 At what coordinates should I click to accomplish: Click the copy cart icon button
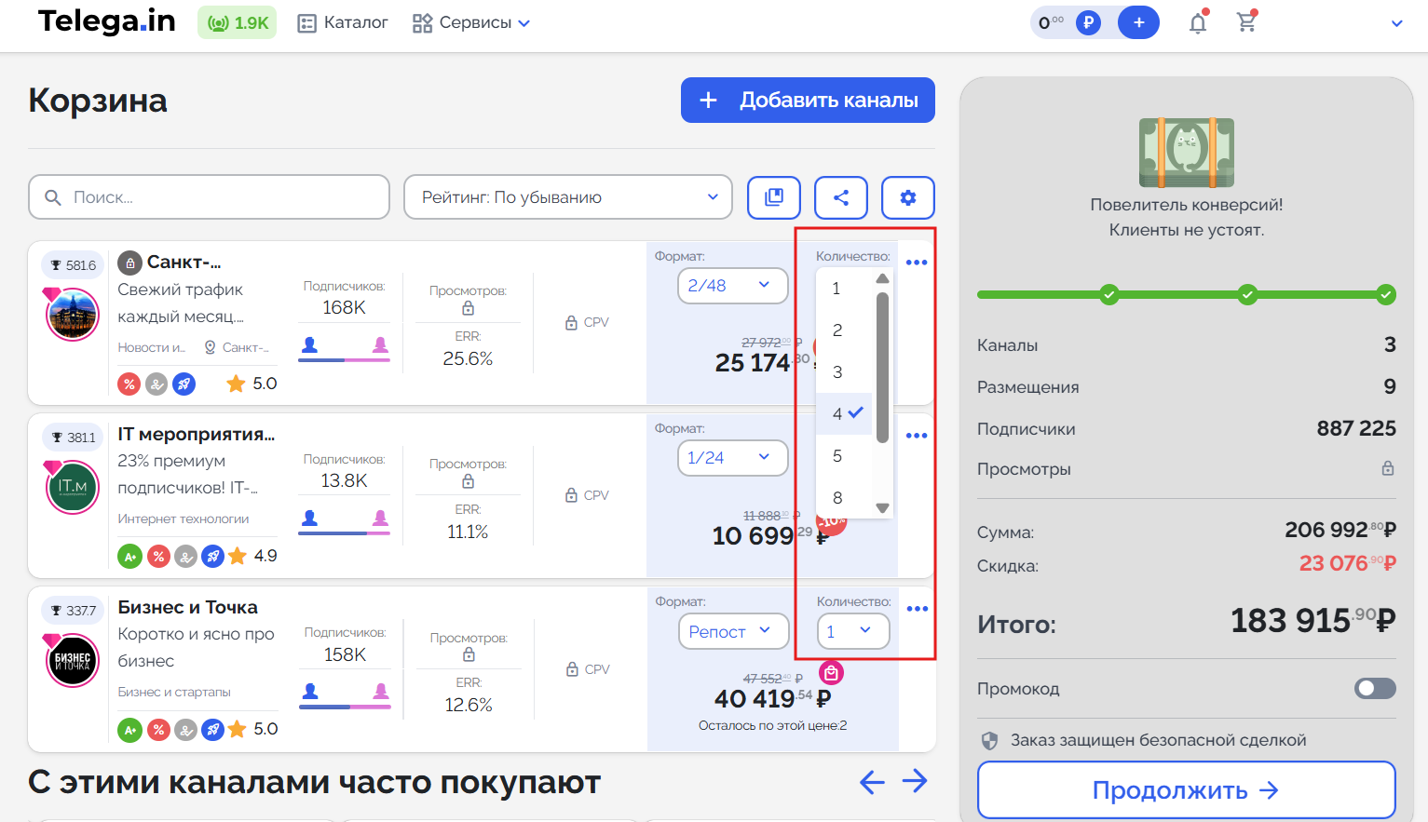coord(773,197)
